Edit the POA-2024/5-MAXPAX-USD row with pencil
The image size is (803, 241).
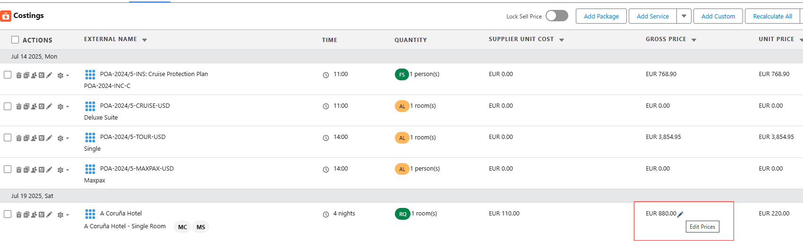click(x=49, y=170)
